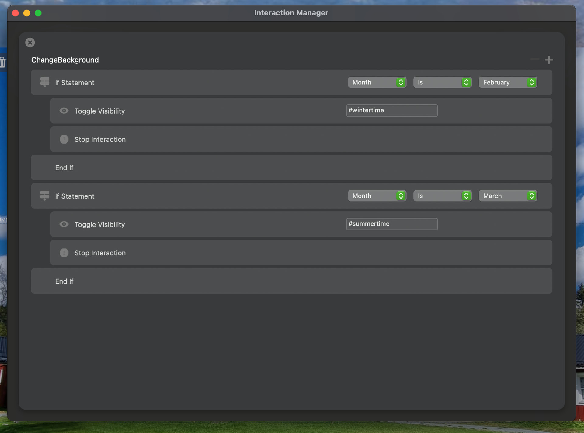
Task: Click the first If Statement branch icon
Action: pyautogui.click(x=45, y=82)
